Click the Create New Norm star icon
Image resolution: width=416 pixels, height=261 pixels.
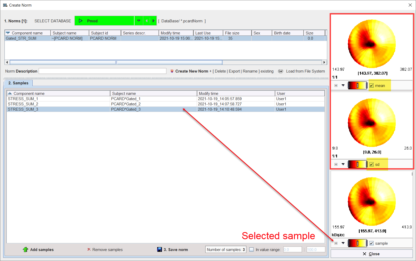(172, 71)
